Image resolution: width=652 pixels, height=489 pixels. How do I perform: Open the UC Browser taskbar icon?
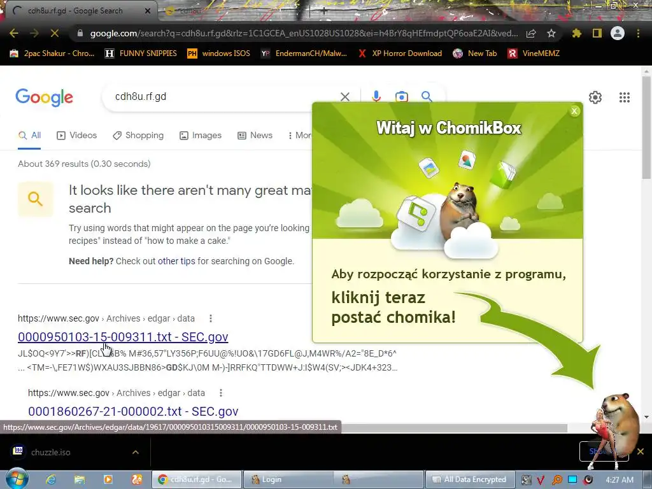tap(137, 479)
